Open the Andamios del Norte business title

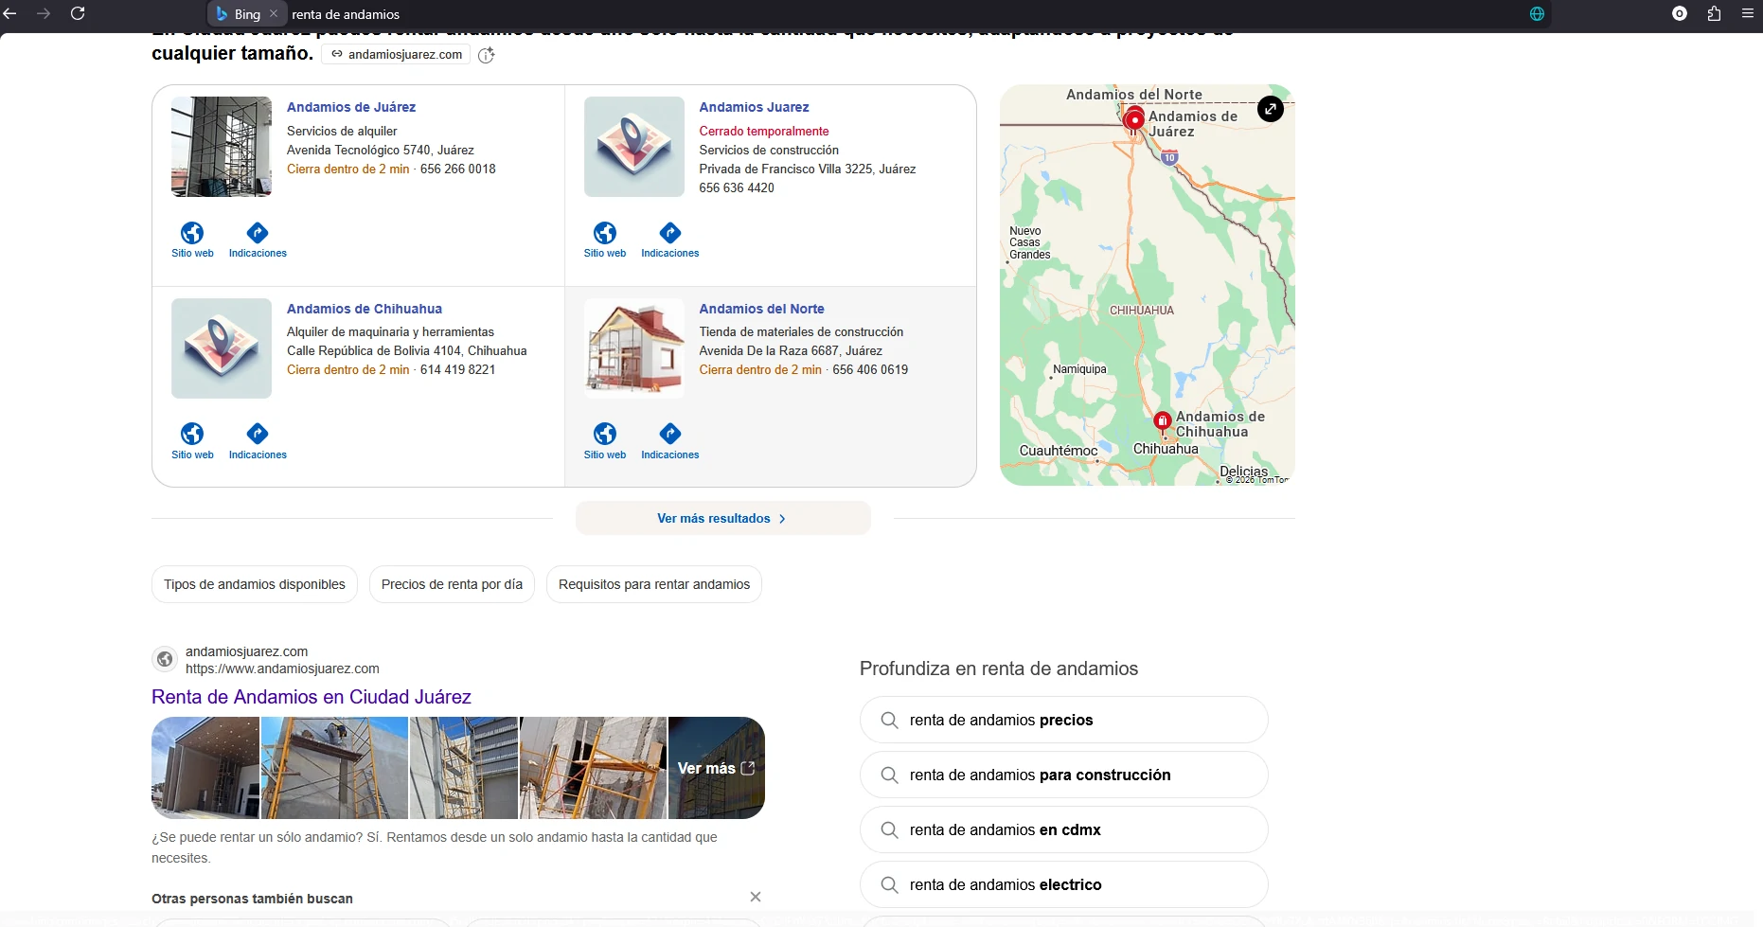coord(761,309)
